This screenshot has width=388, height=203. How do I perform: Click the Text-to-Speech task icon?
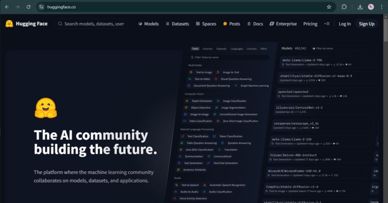pyautogui.click(x=177, y=185)
